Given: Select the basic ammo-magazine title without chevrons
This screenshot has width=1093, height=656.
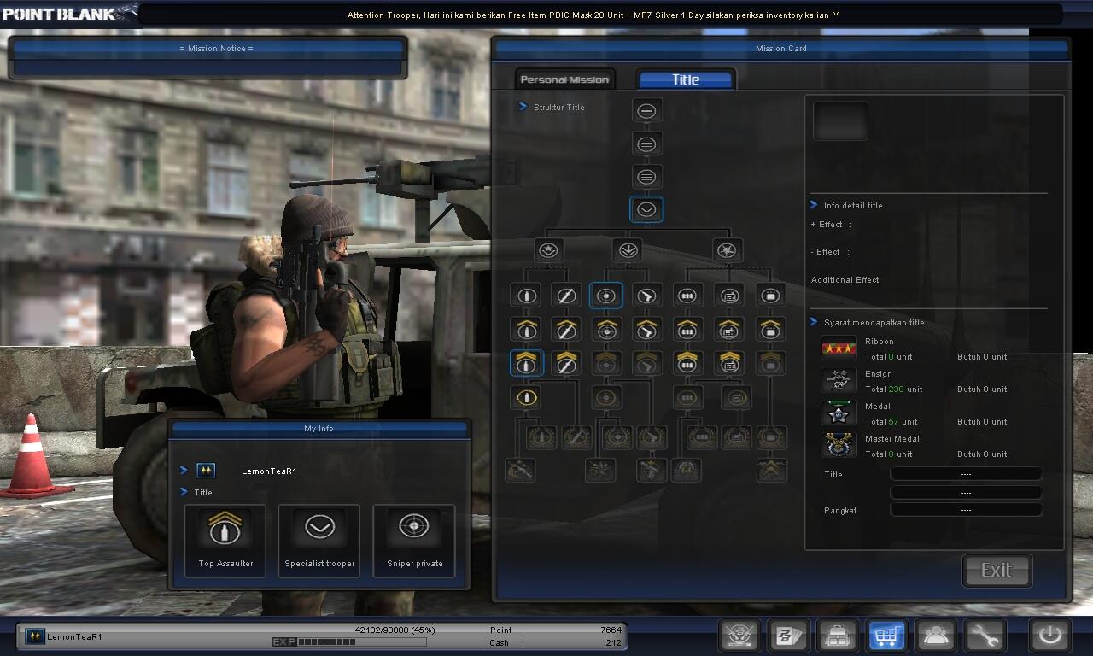Looking at the screenshot, I should point(687,296).
